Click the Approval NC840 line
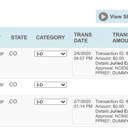 (112, 116)
